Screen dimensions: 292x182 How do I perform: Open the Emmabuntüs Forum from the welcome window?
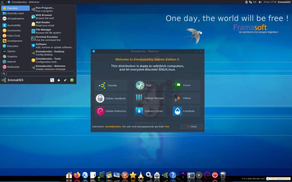click(186, 85)
